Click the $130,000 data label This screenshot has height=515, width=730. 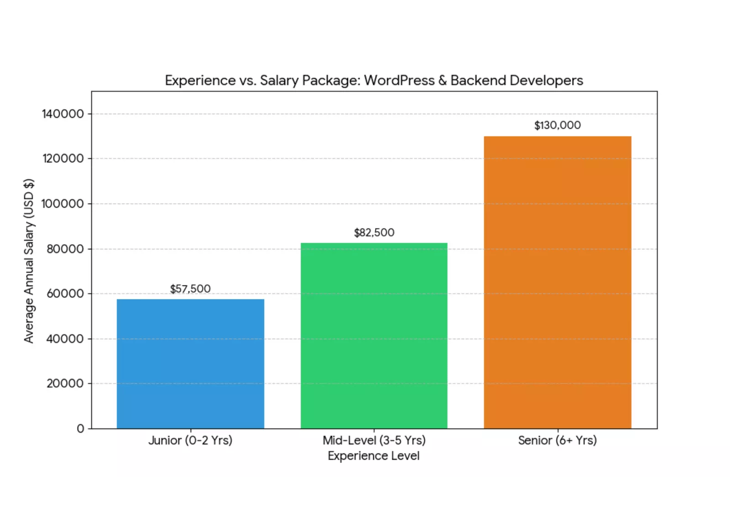558,125
